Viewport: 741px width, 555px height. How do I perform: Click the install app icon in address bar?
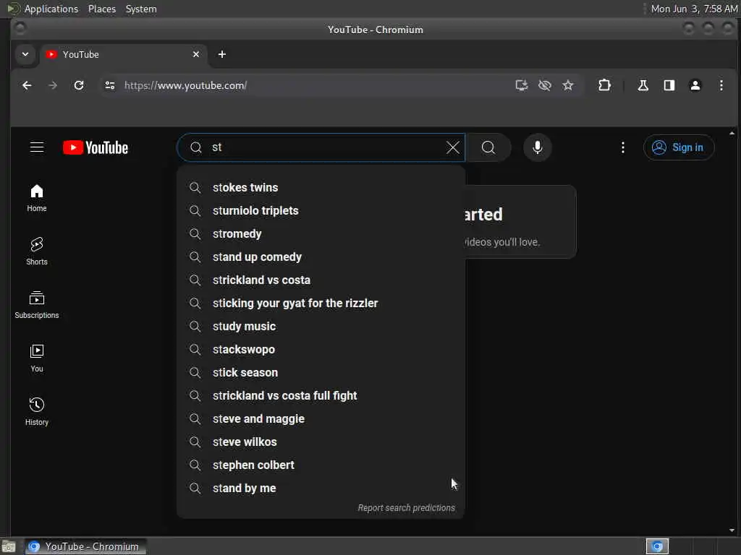pos(521,85)
